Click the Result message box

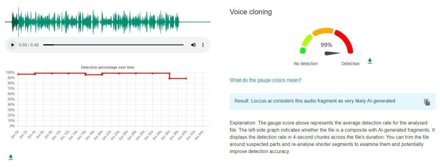[x=332, y=102]
